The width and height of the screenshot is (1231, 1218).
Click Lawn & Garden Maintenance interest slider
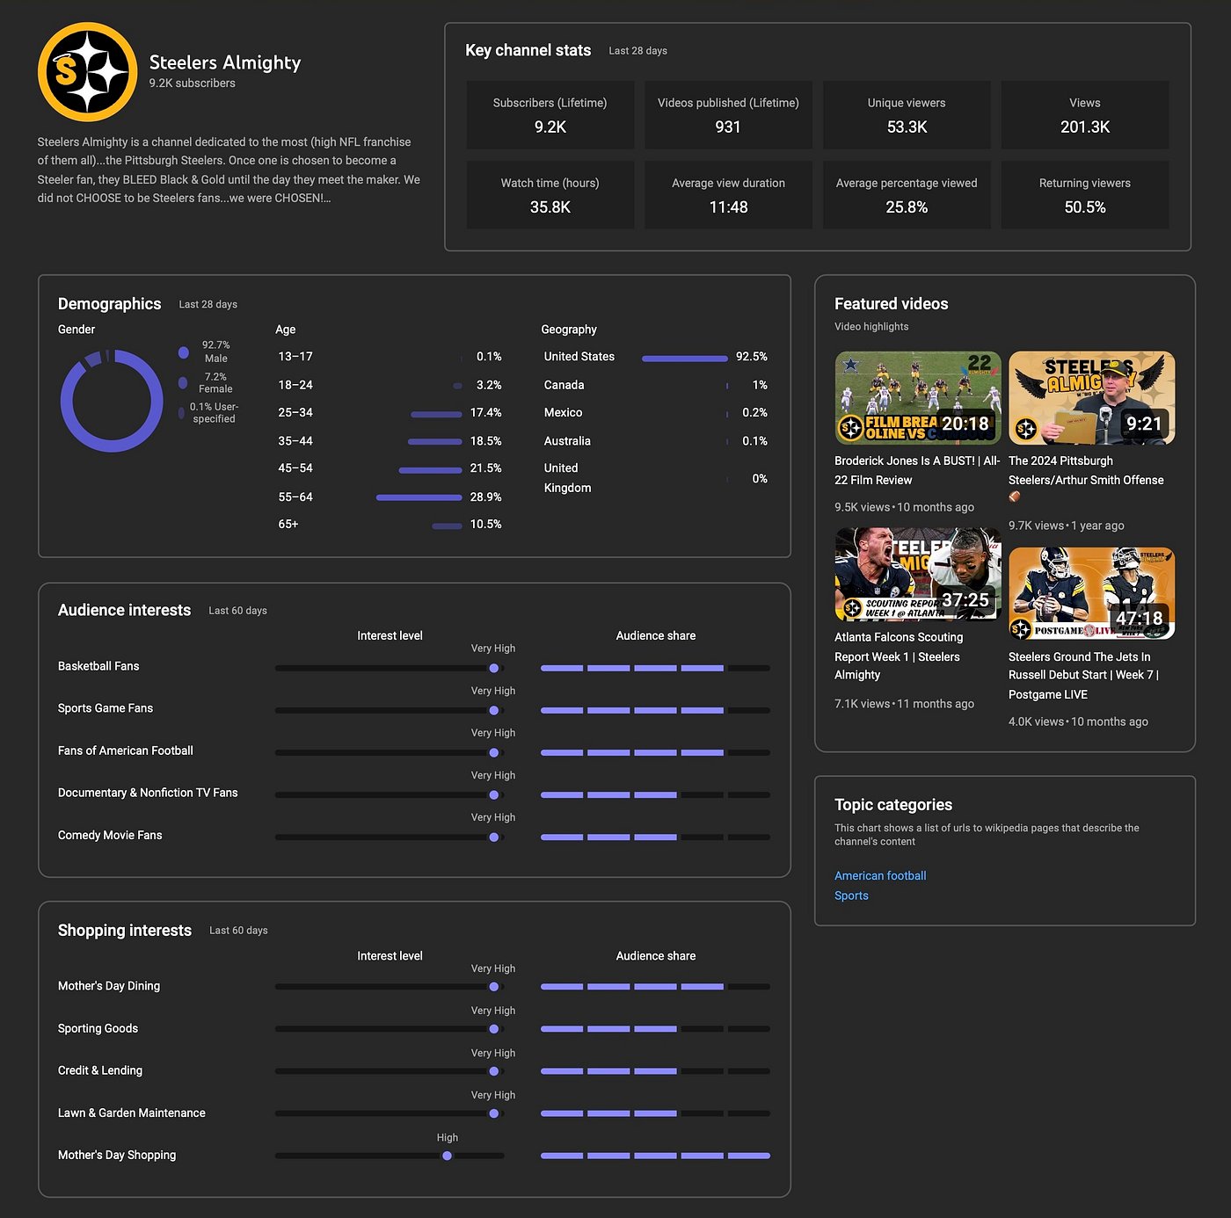pos(390,1113)
